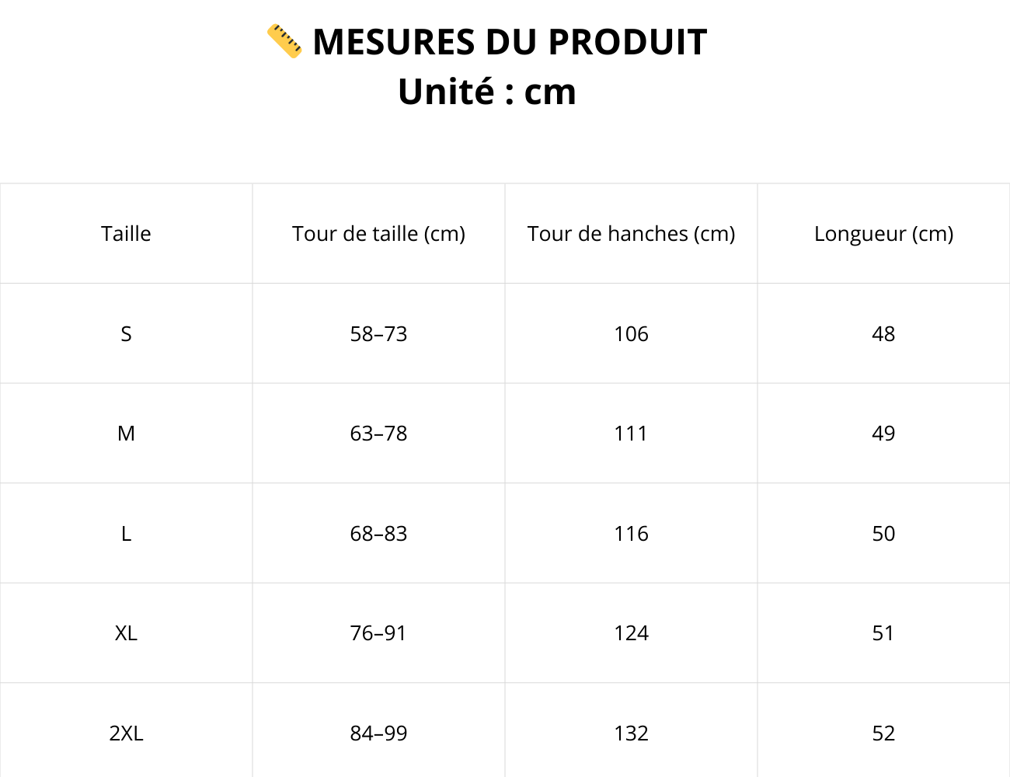Click the length value 48
Viewport: 1010px width, 777px height.
[883, 334]
